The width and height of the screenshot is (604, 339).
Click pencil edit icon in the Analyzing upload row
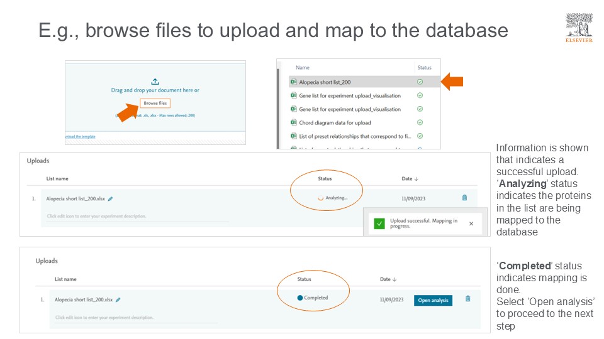tap(111, 198)
